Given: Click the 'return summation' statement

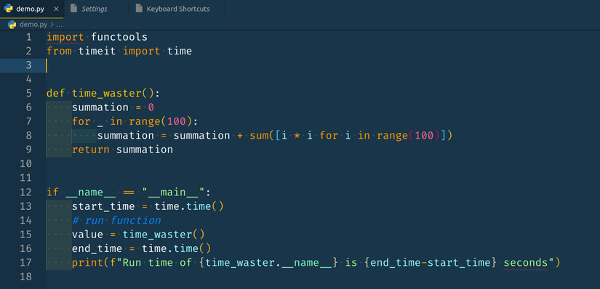Looking at the screenshot, I should click(x=122, y=150).
